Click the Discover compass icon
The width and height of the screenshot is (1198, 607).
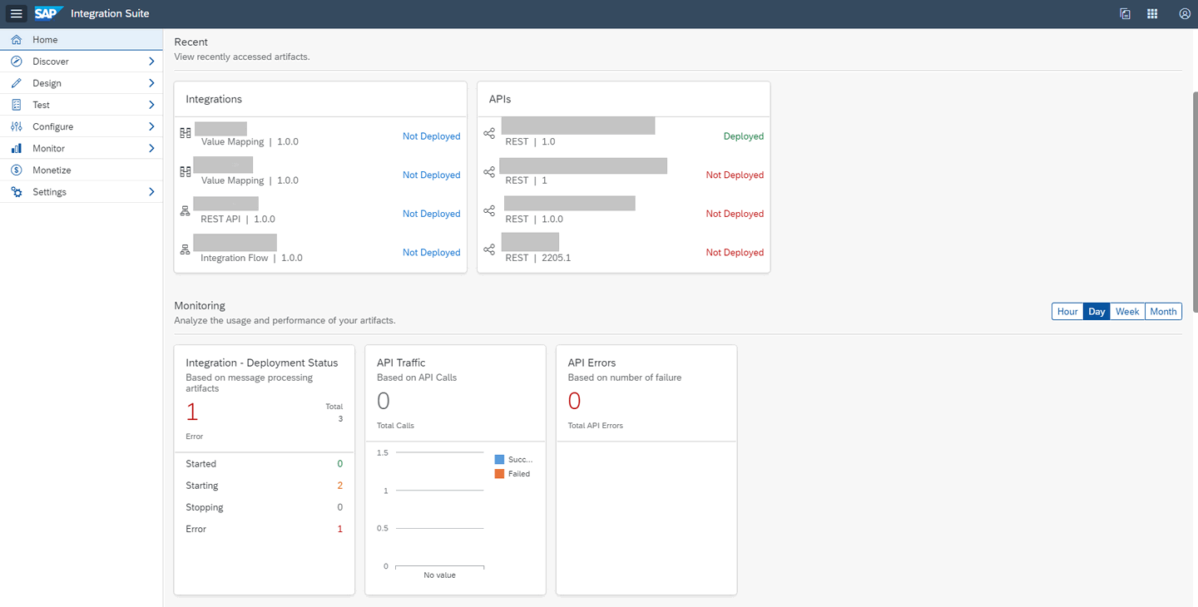[x=17, y=62]
